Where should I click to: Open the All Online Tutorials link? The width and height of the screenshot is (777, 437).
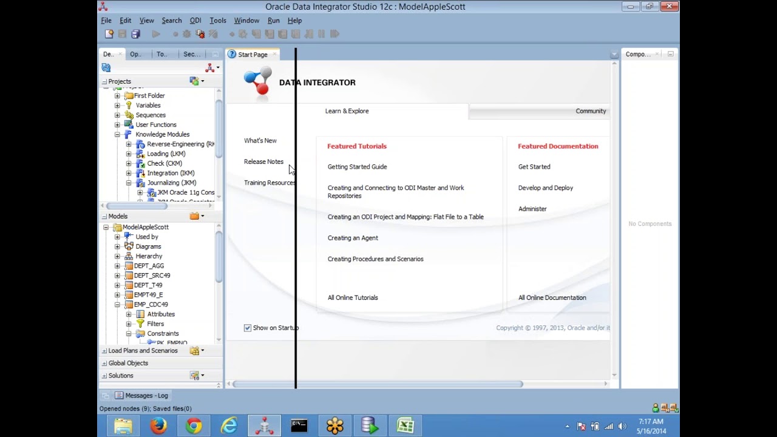[353, 298]
